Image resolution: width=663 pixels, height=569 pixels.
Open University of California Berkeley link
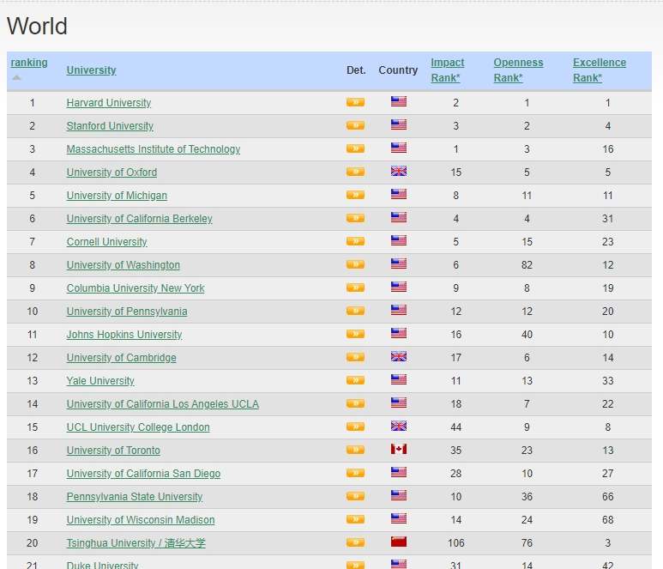point(139,219)
